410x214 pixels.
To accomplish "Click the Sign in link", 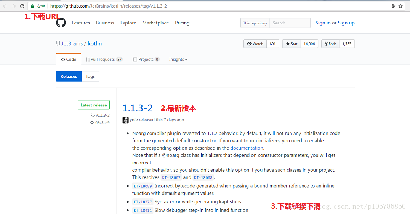I will pyautogui.click(x=323, y=23).
